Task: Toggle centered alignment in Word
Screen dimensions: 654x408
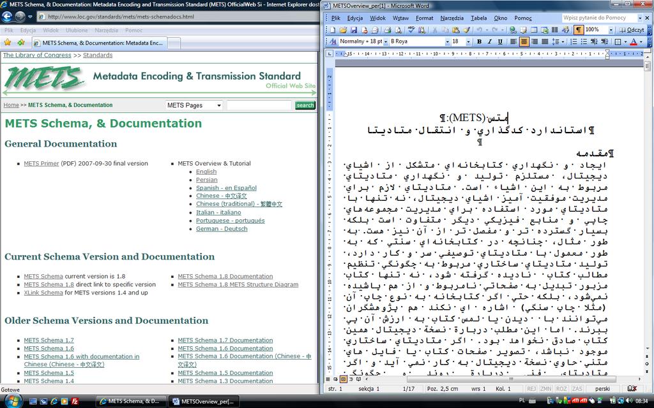Action: [x=524, y=41]
